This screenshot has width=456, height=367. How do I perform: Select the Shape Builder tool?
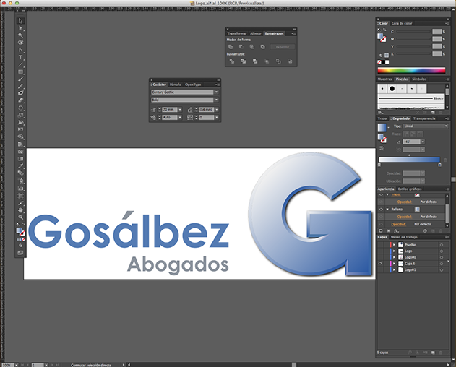click(x=20, y=137)
